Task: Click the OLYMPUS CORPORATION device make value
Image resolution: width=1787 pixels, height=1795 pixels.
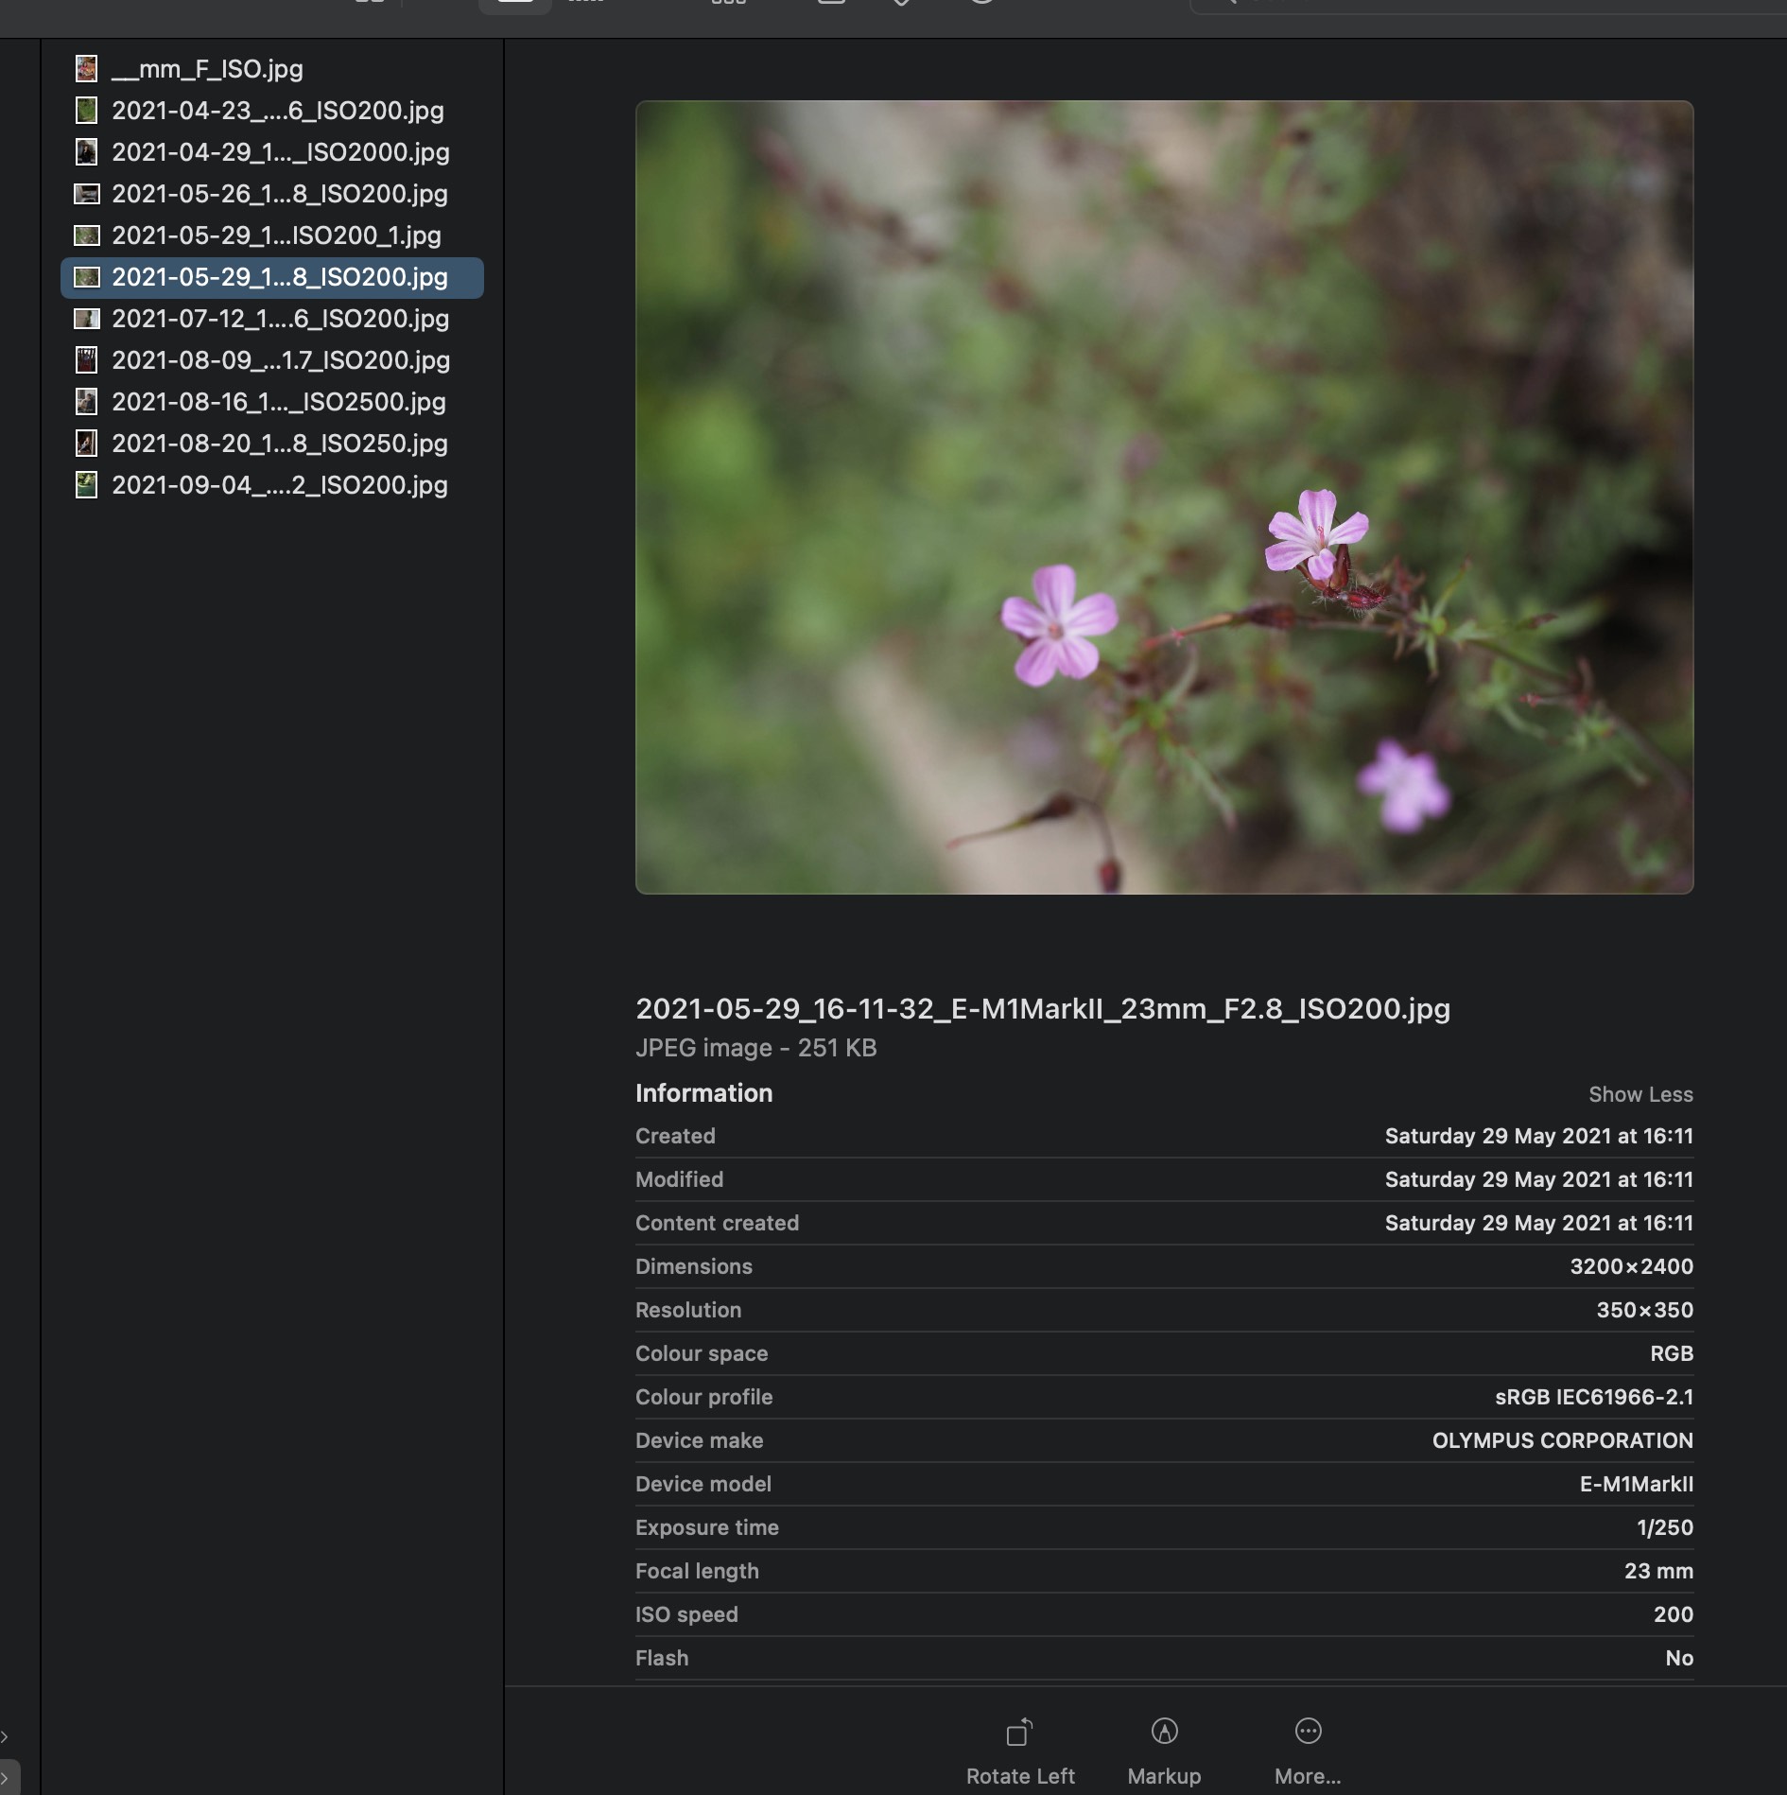Action: click(x=1562, y=1440)
